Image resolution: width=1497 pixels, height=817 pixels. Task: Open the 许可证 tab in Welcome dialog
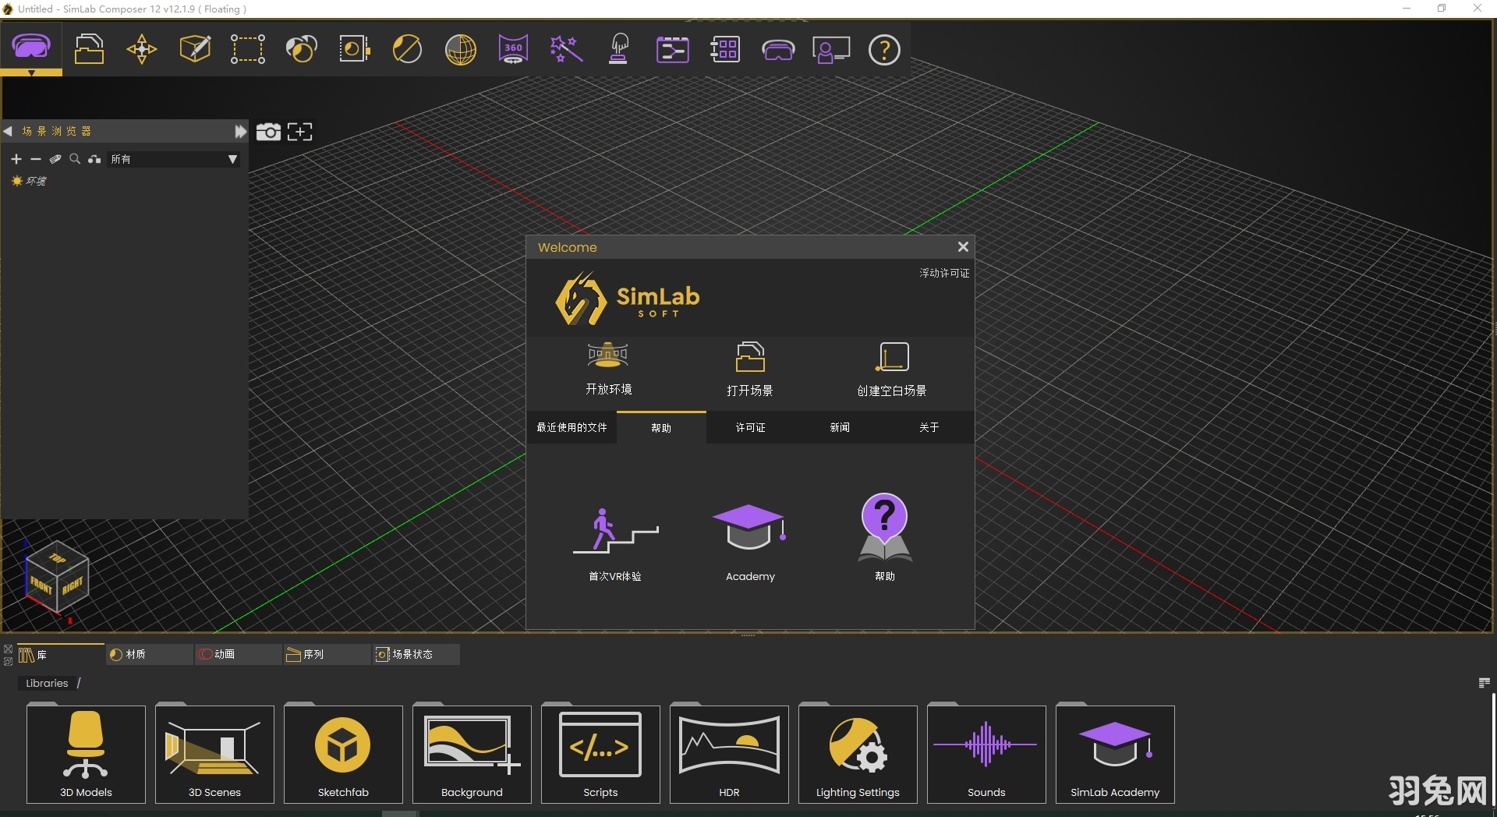click(749, 427)
